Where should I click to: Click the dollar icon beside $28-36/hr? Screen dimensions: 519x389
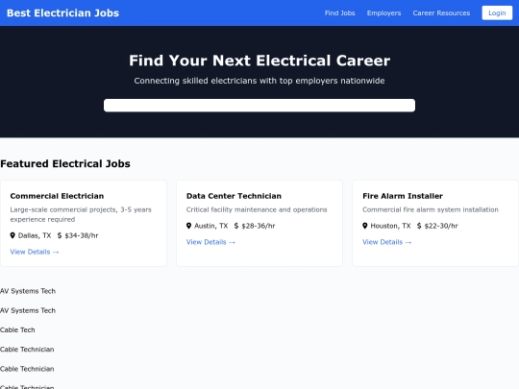point(236,226)
